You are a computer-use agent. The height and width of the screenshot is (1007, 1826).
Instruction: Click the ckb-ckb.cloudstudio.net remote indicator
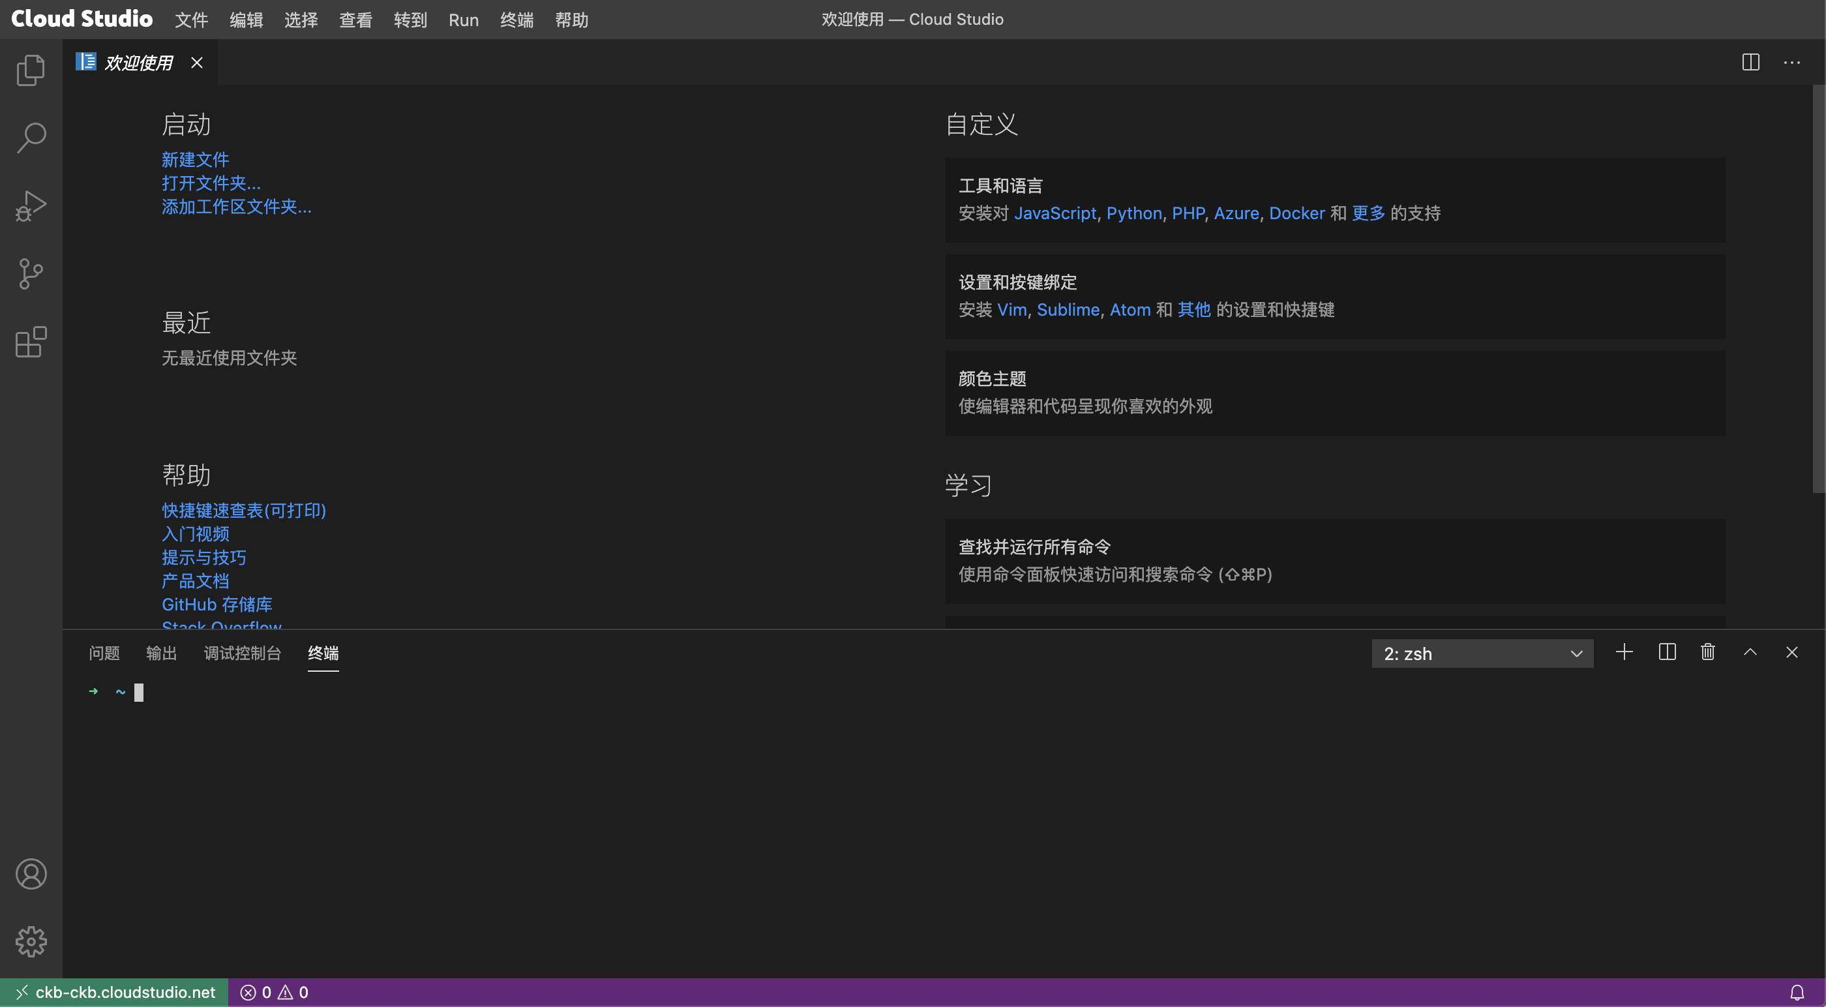click(x=115, y=992)
